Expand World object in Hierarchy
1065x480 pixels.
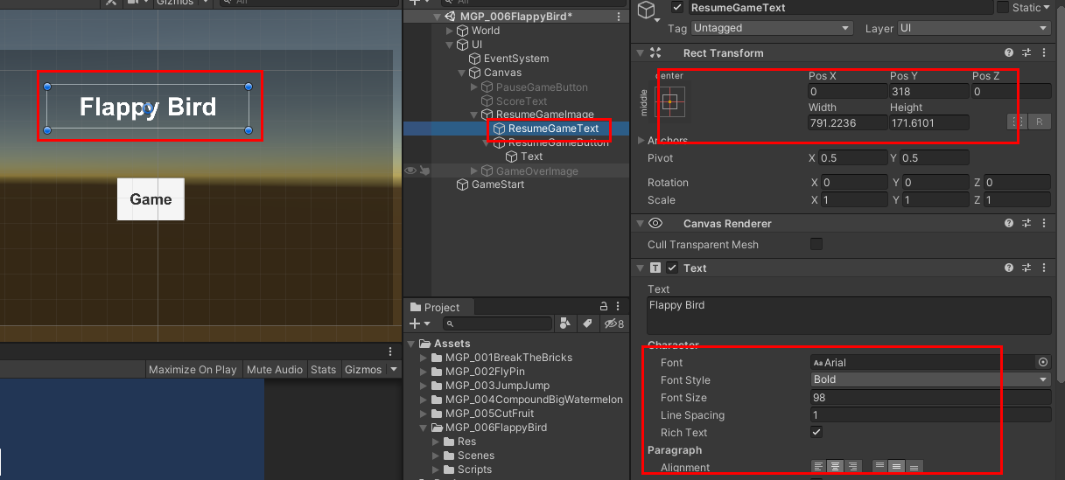450,31
